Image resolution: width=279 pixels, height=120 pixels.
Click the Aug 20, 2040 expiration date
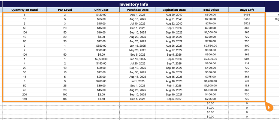(x=174, y=14)
